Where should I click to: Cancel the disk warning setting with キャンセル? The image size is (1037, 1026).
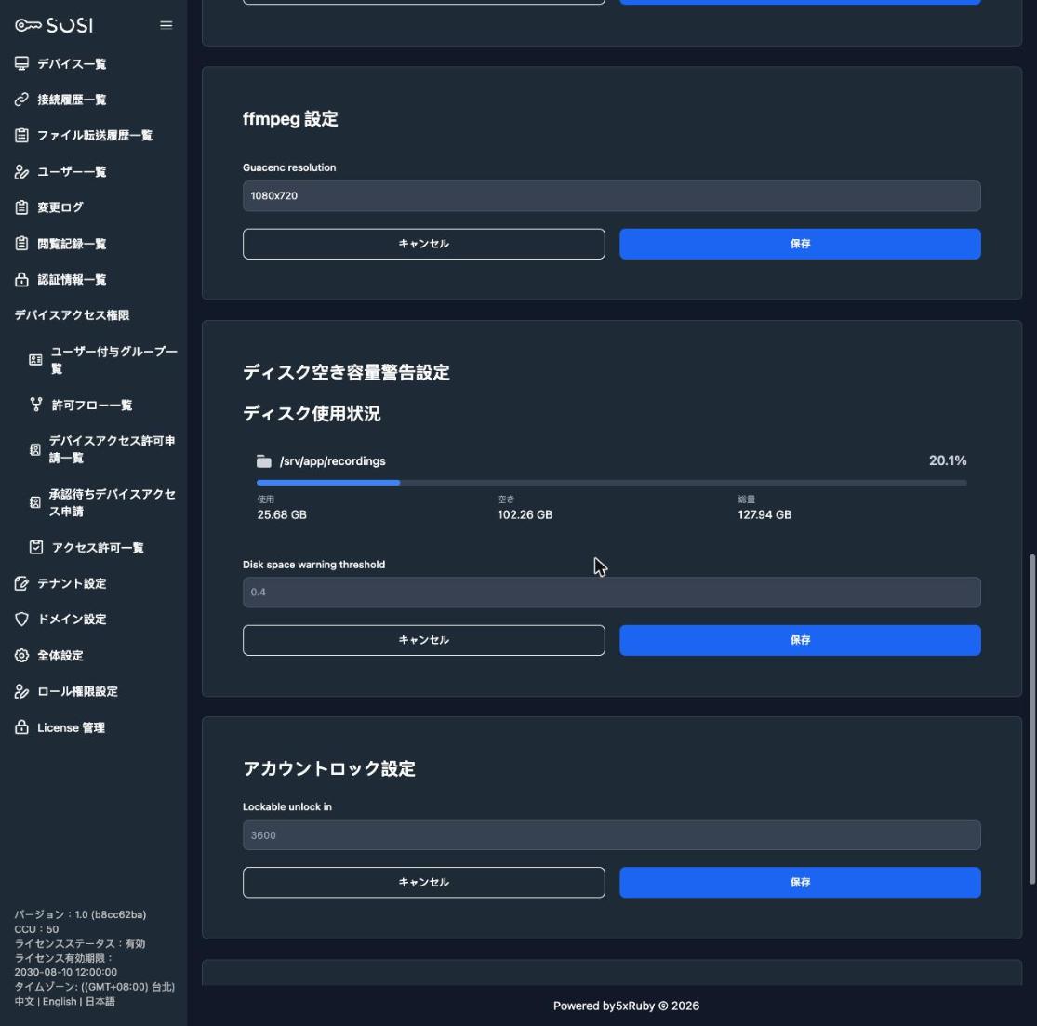(423, 640)
